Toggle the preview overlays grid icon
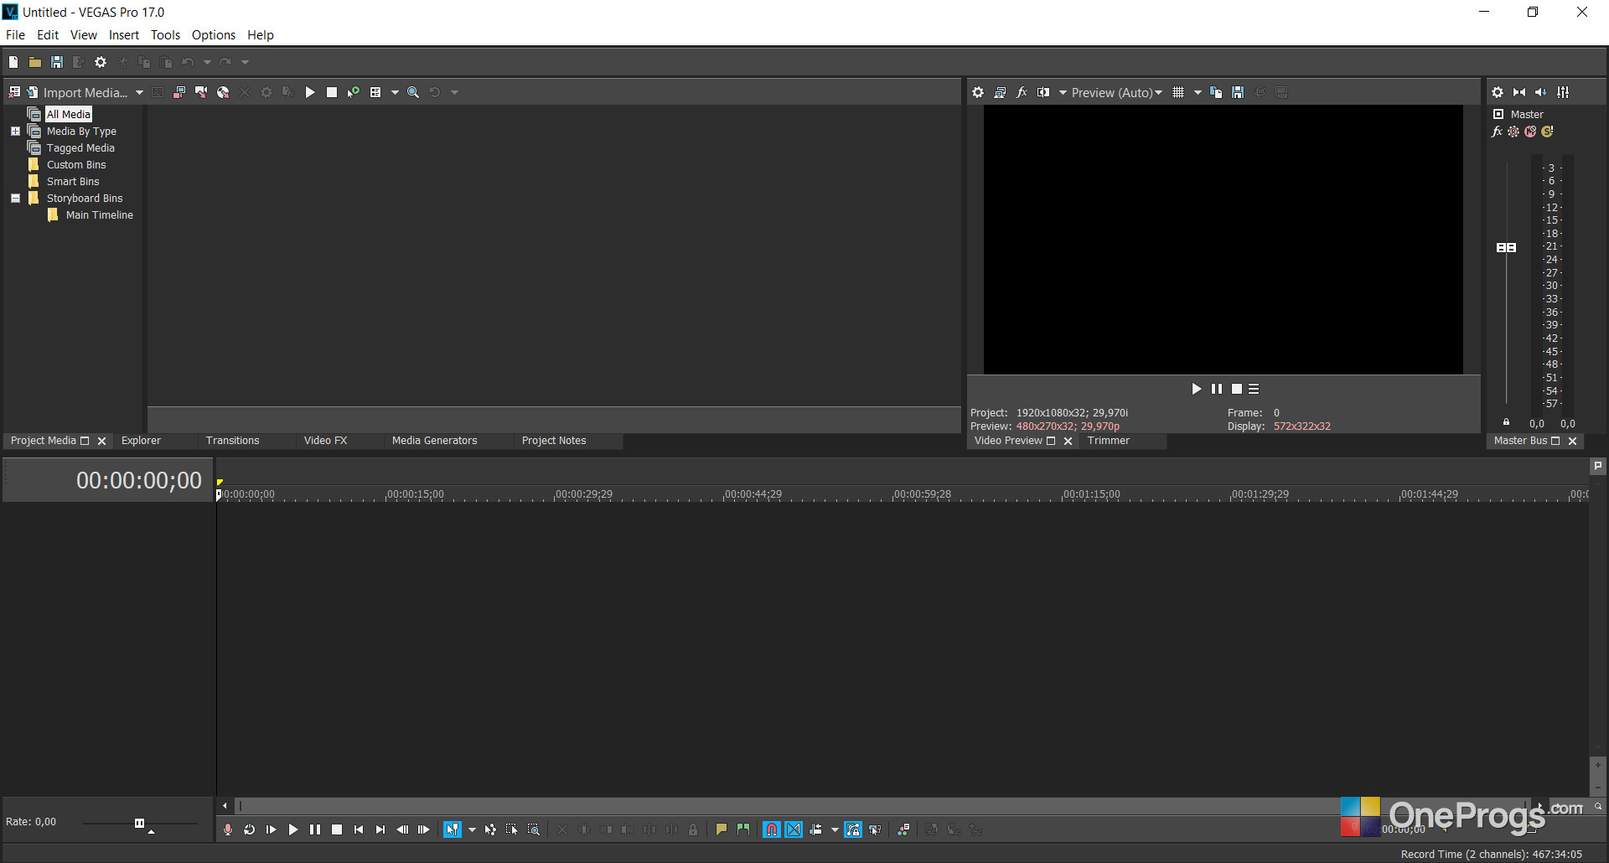This screenshot has width=1609, height=863. tap(1178, 92)
